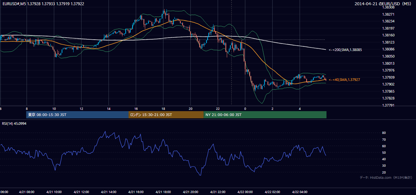Select the Tokyo session bar 08:00-15:30 JST

pos(77,115)
